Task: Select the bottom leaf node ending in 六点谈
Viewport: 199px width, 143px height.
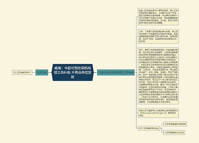Action: point(174,132)
